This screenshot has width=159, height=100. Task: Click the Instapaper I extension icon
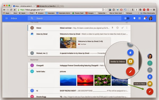(136, 10)
